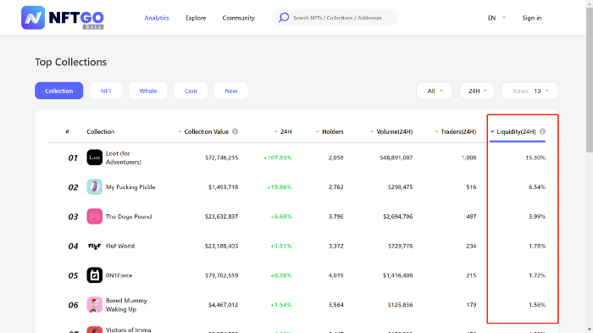
Task: Open the EN language selector
Action: tap(496, 18)
